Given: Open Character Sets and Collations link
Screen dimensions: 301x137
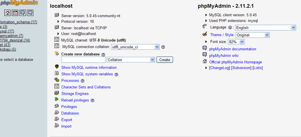Looking at the screenshot, I should tap(86, 87).
